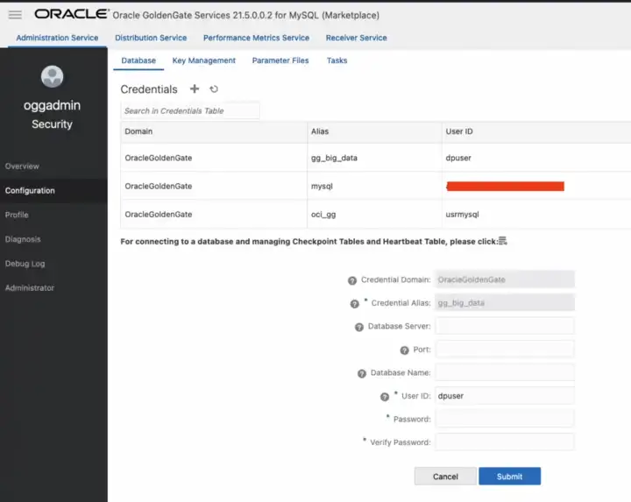Focus the Verify Password field
This screenshot has width=631, height=502.
tap(505, 442)
